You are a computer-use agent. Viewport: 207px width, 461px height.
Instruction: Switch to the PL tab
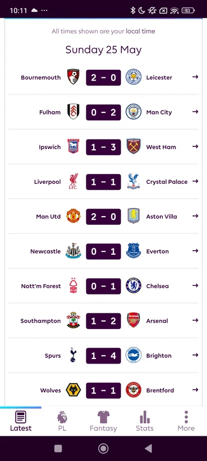[62, 421]
